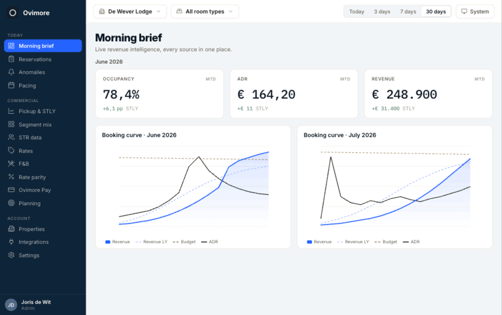Click the +6,1 pp STLY text
The image size is (502, 315).
[x=121, y=109]
